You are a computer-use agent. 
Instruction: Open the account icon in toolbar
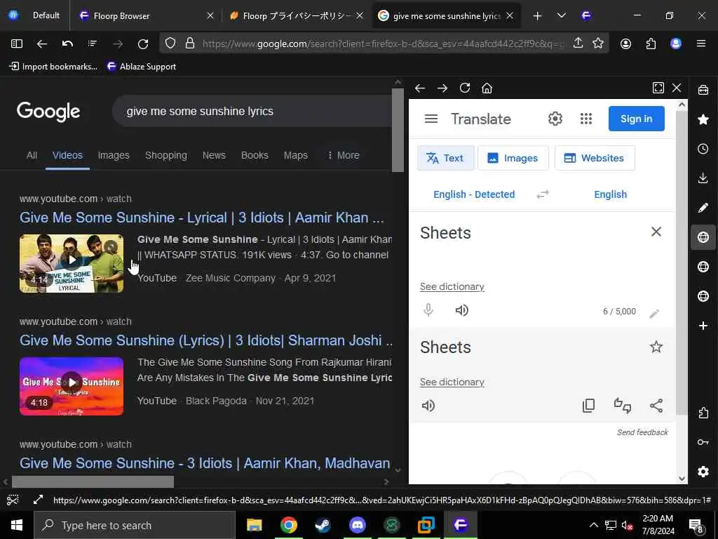(625, 44)
